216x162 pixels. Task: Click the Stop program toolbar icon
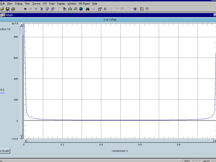click(x=36, y=9)
